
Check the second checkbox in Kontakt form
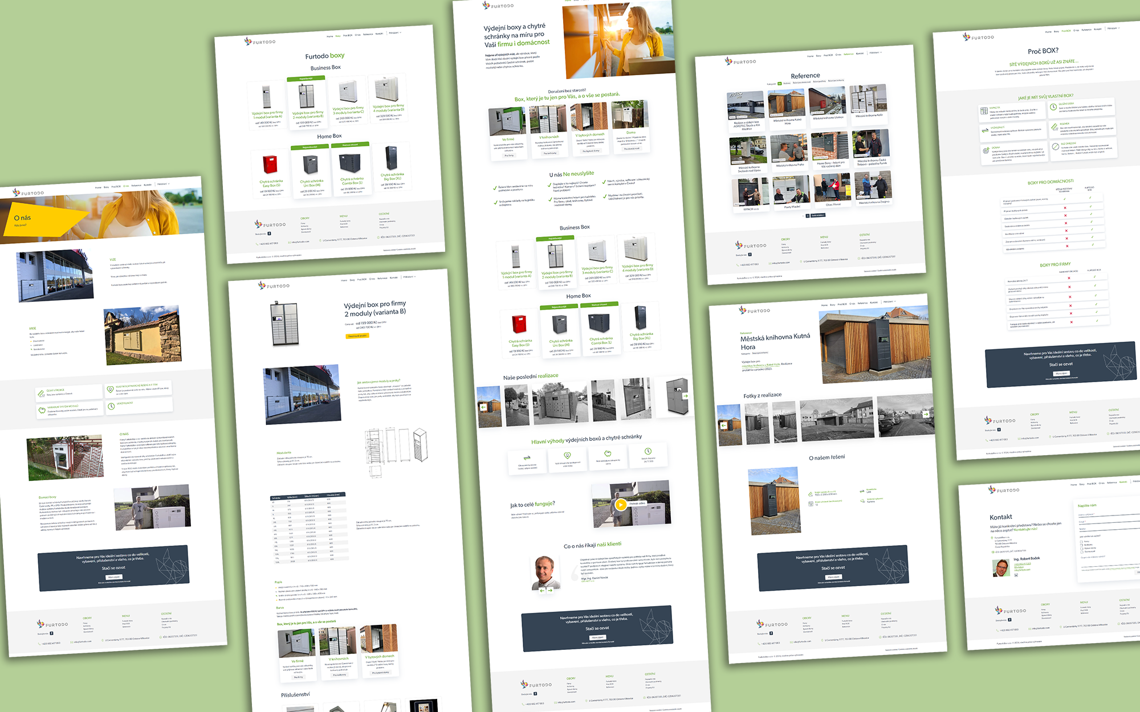[x=1081, y=545]
